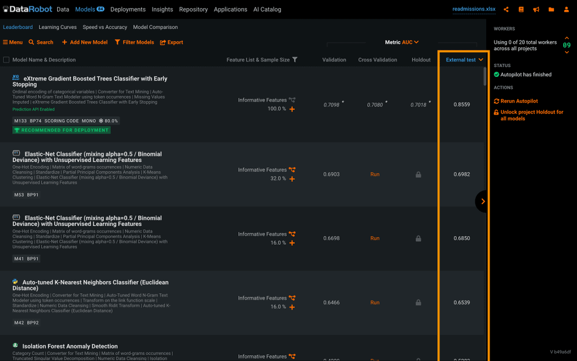This screenshot has height=361, width=577.
Task: Tick the select-all models checkbox
Action: pyautogui.click(x=6, y=60)
